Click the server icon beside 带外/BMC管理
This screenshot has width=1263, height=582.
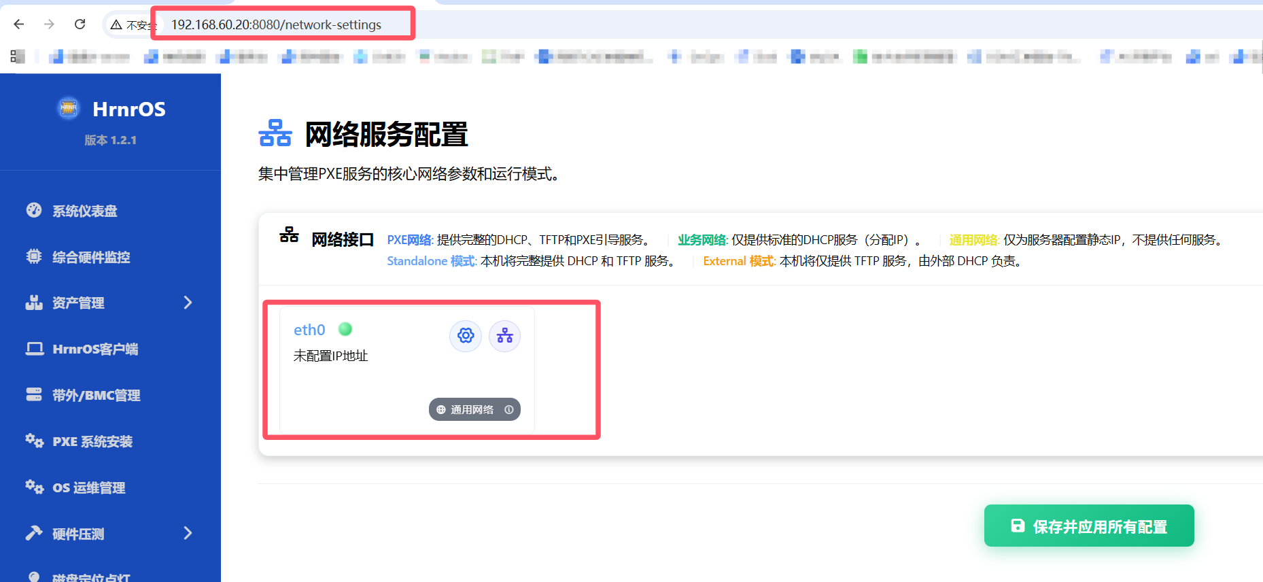34,394
